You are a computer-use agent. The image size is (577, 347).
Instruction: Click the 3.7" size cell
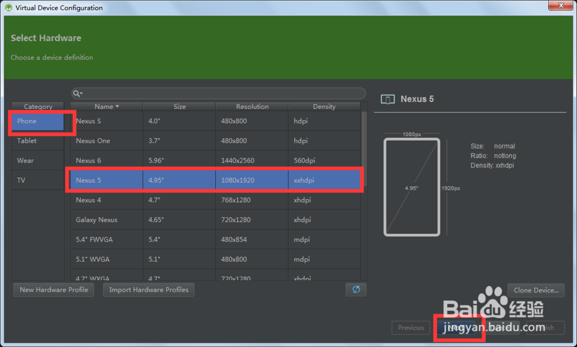(179, 141)
